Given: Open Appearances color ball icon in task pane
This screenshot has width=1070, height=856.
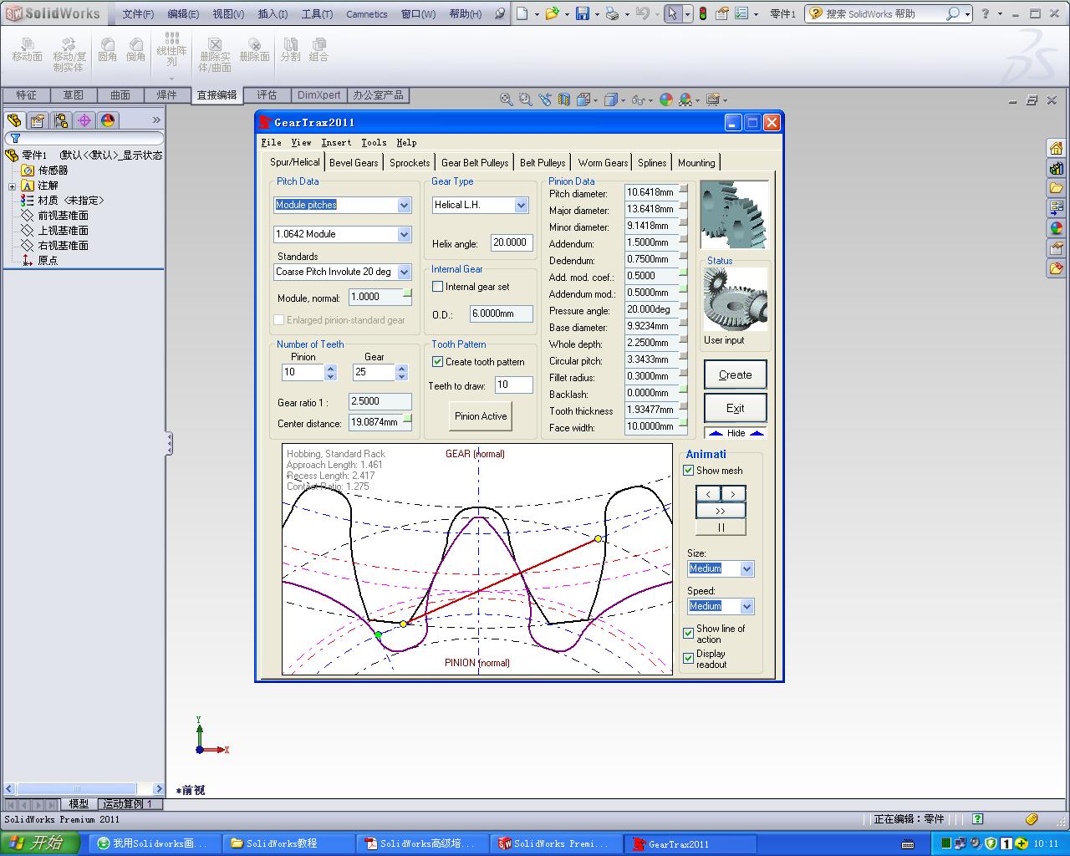Looking at the screenshot, I should (1057, 228).
